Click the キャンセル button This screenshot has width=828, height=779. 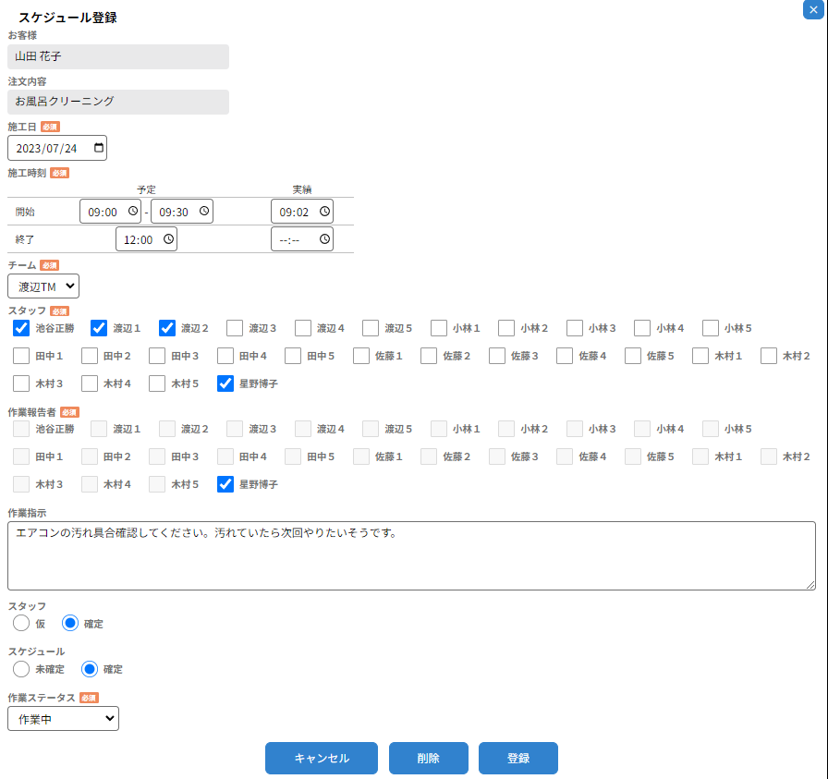(x=322, y=758)
